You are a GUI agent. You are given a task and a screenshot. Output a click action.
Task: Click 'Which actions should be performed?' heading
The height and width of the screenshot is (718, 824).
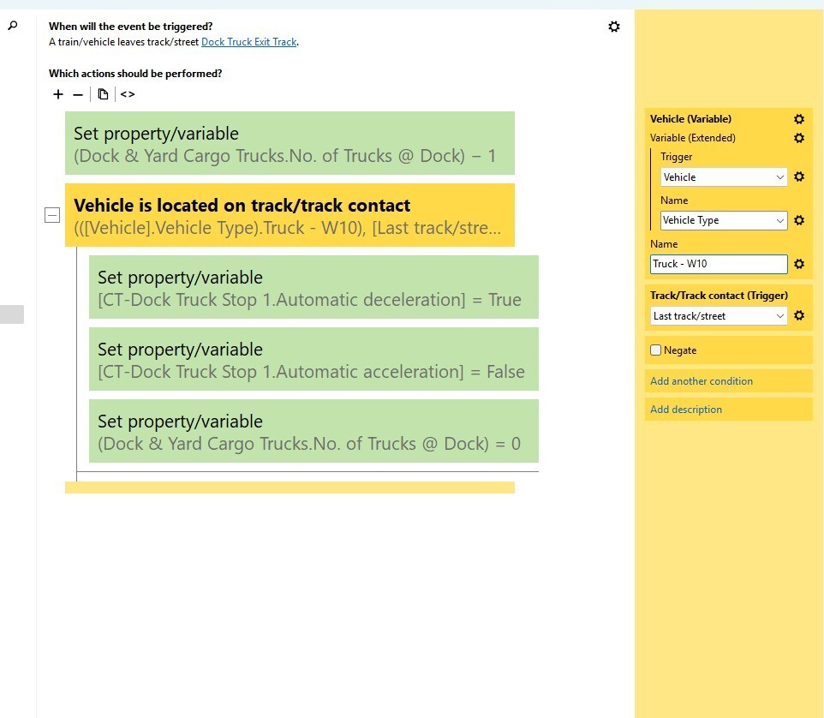point(135,74)
